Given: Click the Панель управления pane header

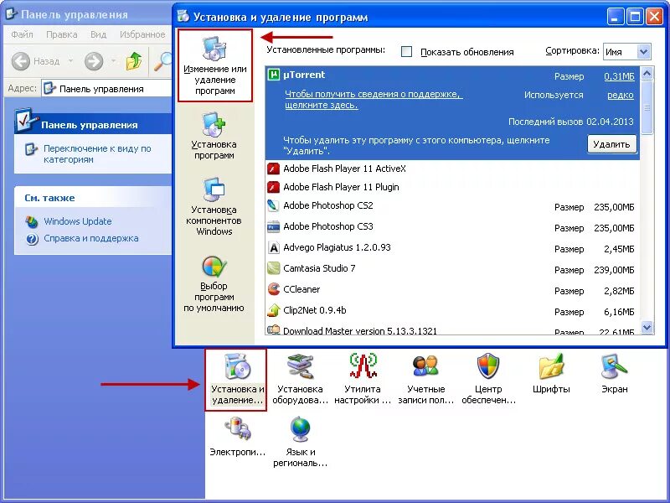Looking at the screenshot, I should (93, 124).
